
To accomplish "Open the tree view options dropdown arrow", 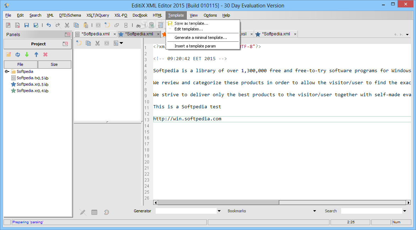I will pos(121,43).
